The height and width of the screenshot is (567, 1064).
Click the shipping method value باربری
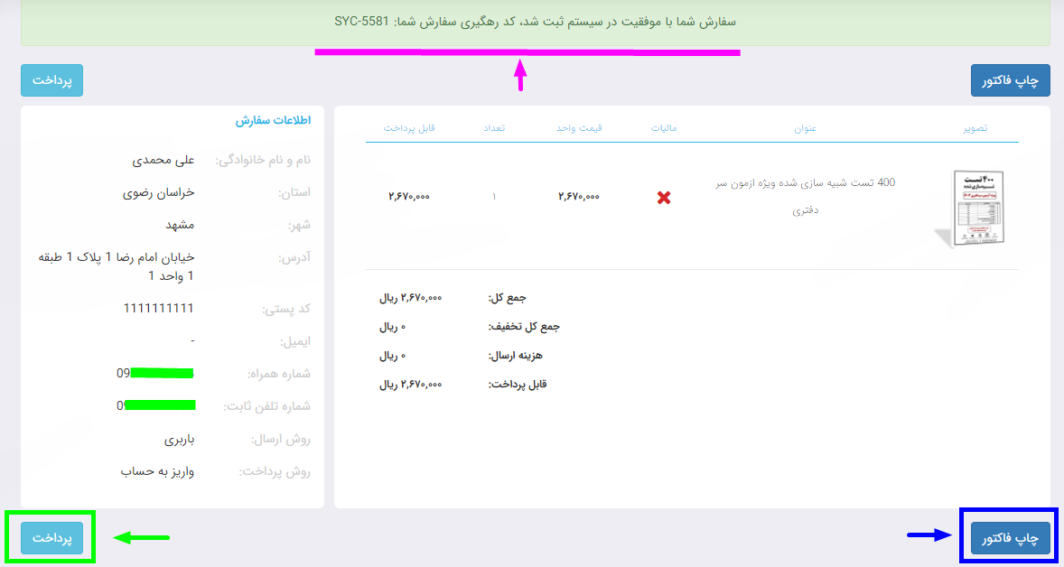(179, 440)
